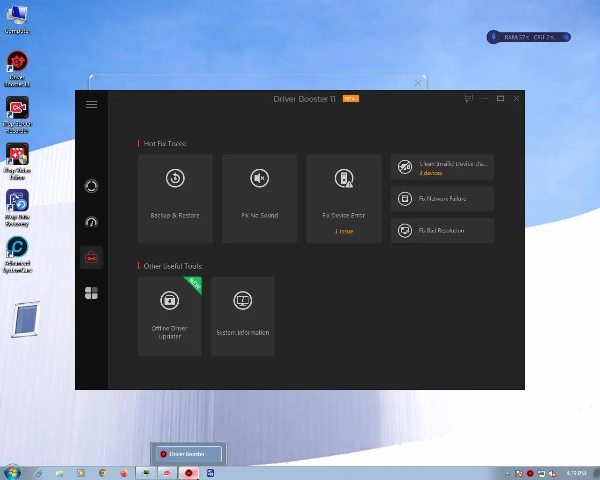Launch Windows Media Player from the taskbar
The height and width of the screenshot is (480, 600).
click(81, 473)
